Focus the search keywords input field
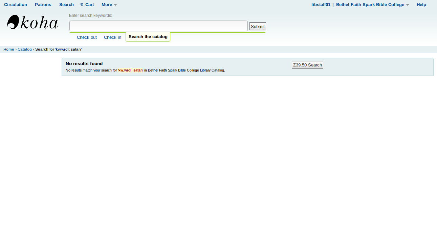Screen dimensions: 437x226 (158, 26)
